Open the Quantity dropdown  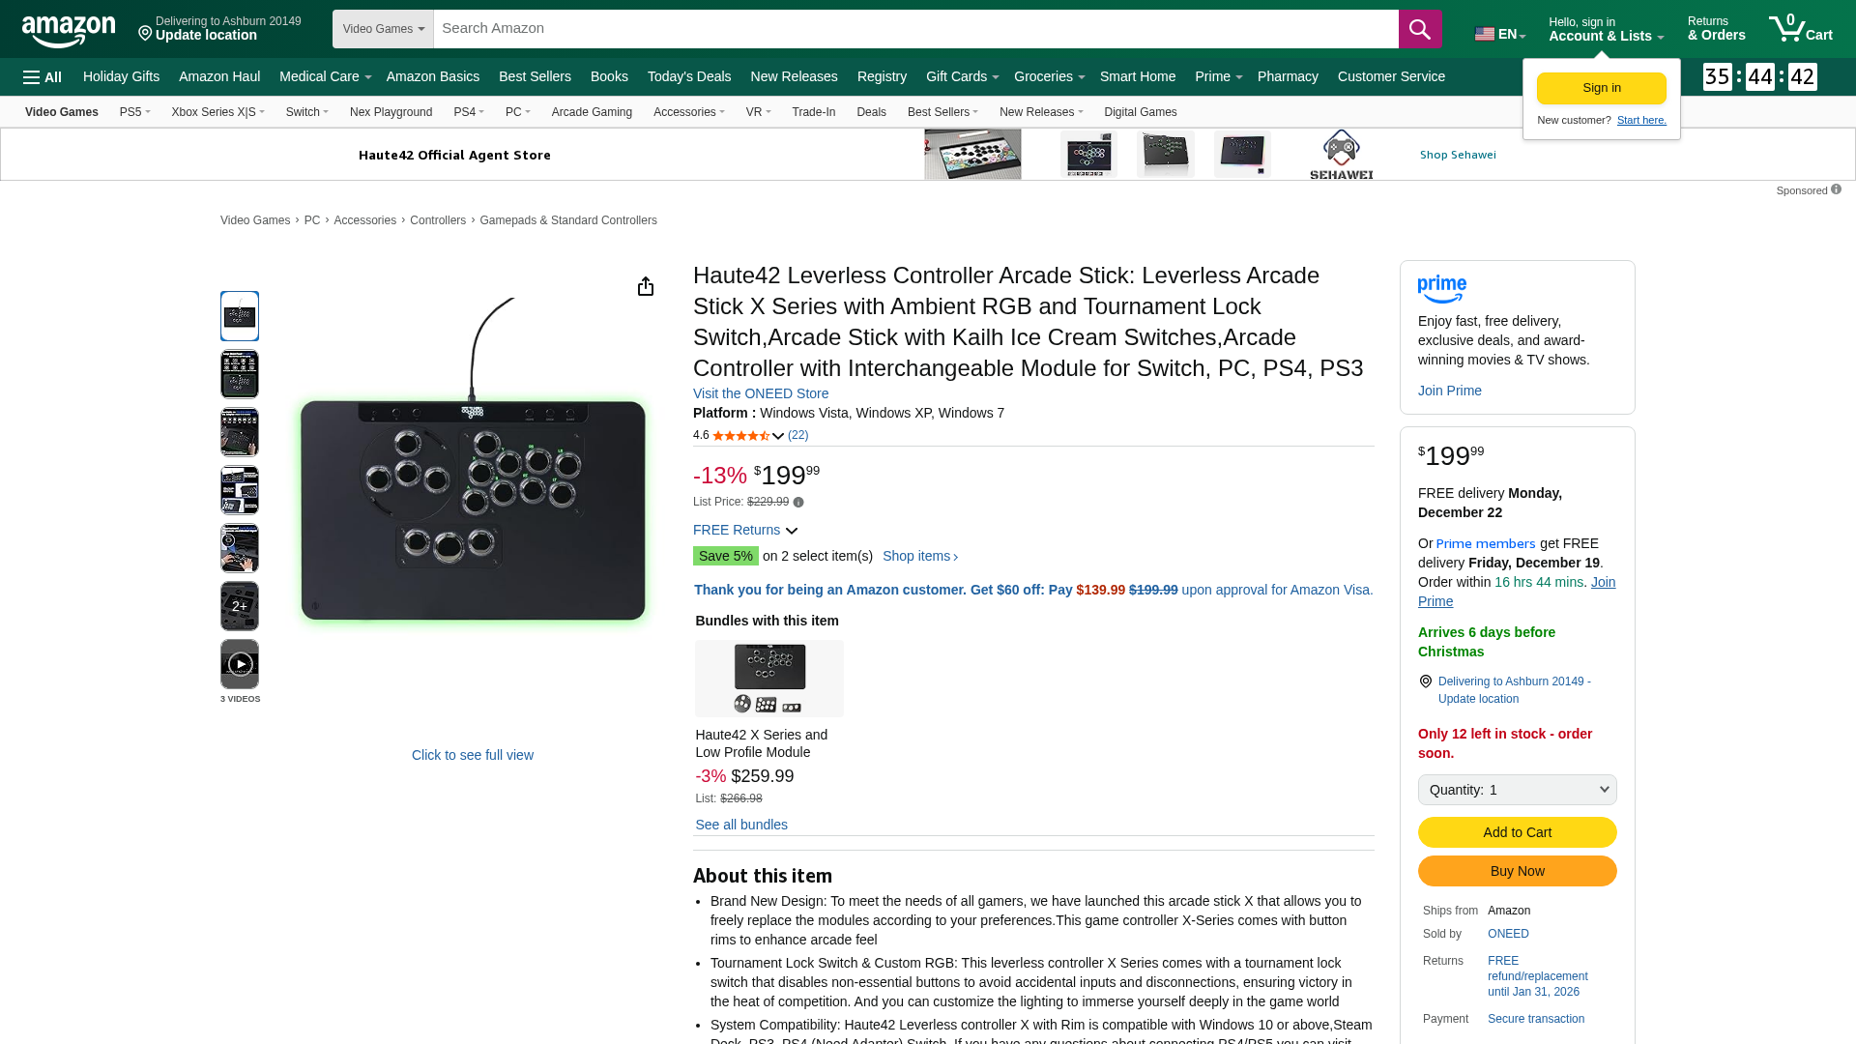[x=1517, y=790]
